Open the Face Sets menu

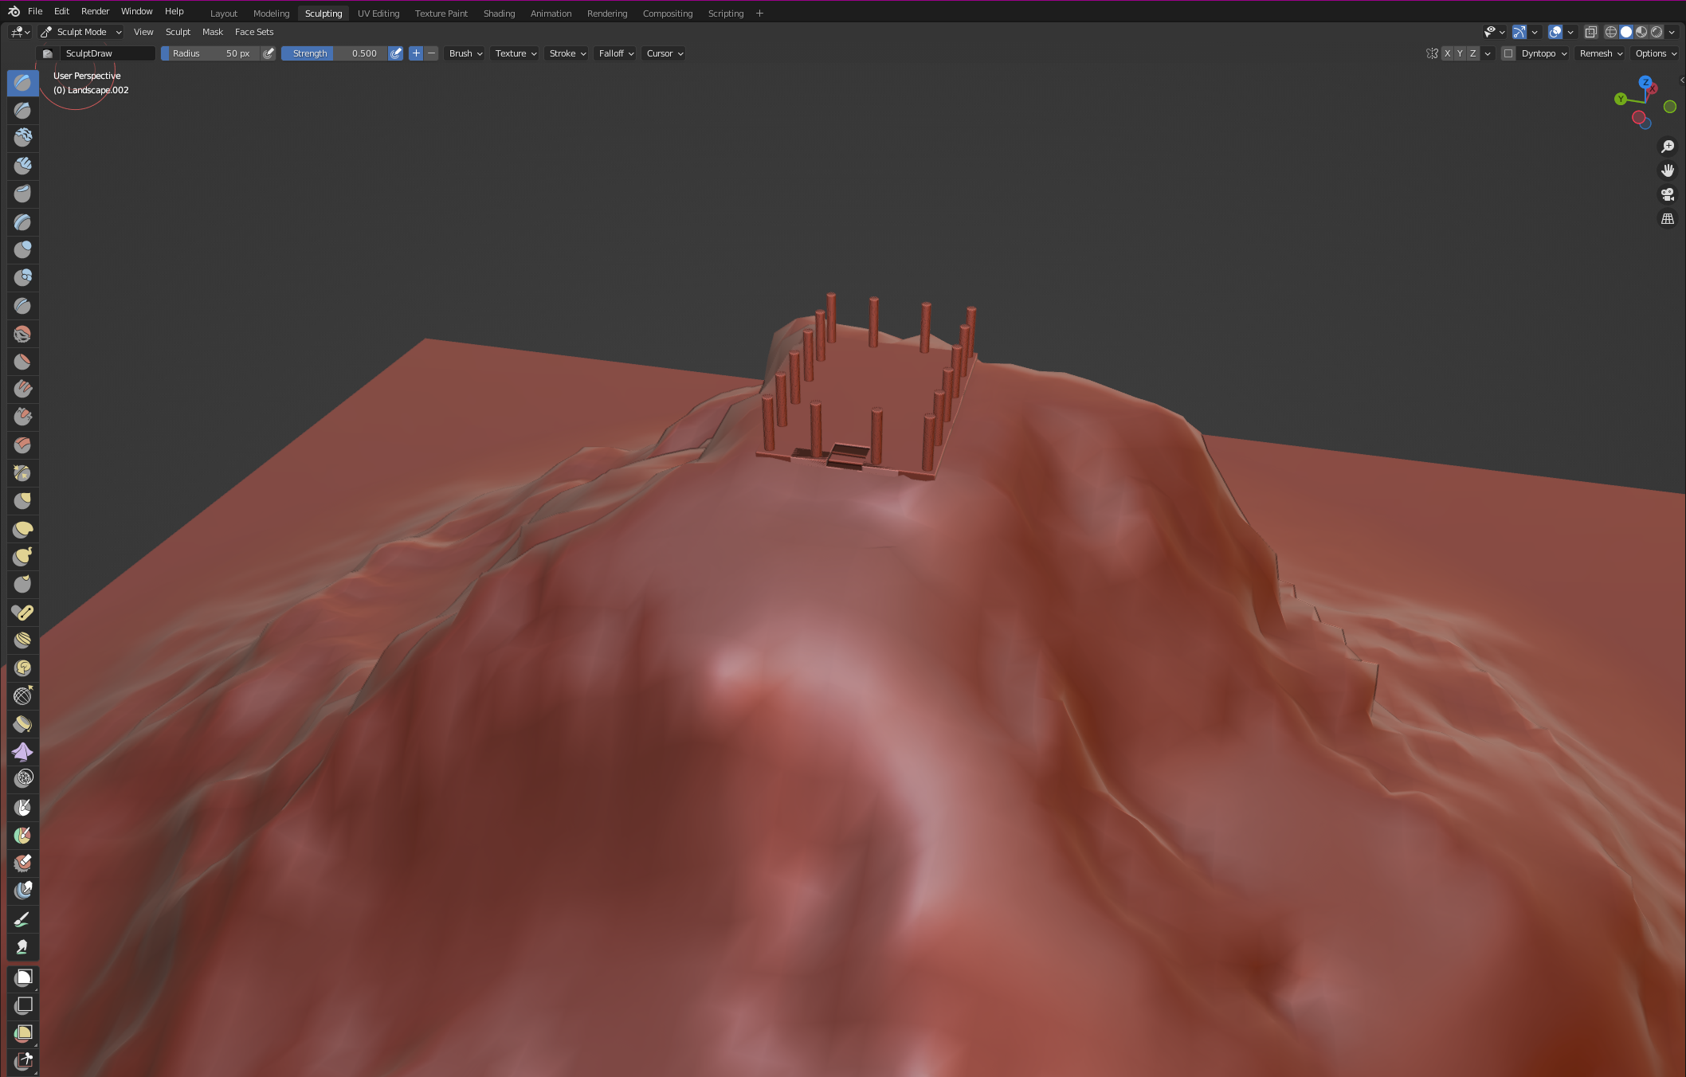coord(253,32)
